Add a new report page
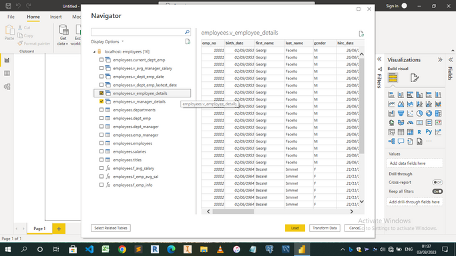The image size is (456, 256). [59, 229]
